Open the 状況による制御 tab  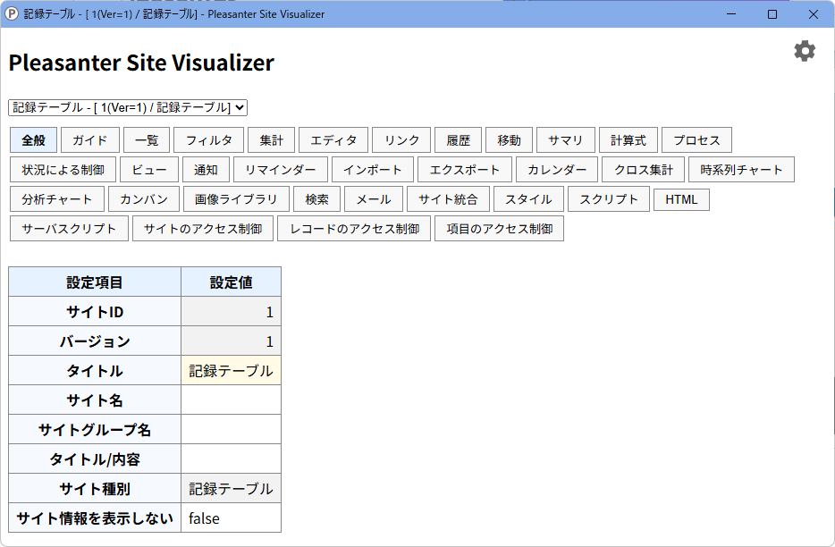[x=63, y=169]
